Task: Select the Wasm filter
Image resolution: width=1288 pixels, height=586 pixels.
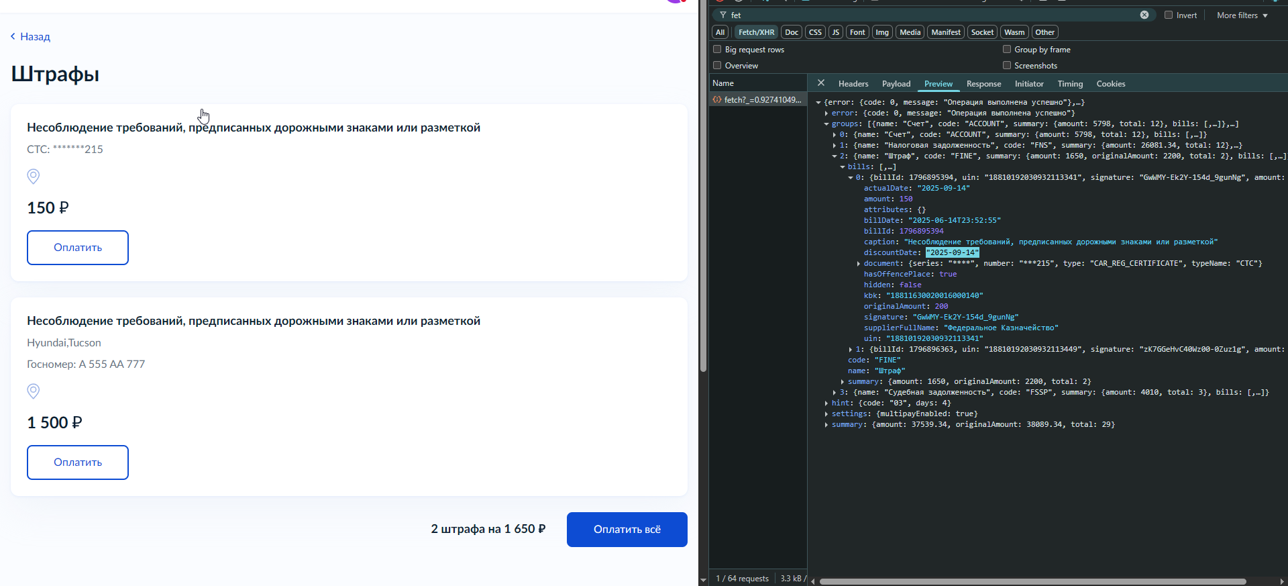Action: coord(1014,32)
